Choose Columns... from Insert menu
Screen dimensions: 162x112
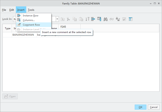coord(34,20)
